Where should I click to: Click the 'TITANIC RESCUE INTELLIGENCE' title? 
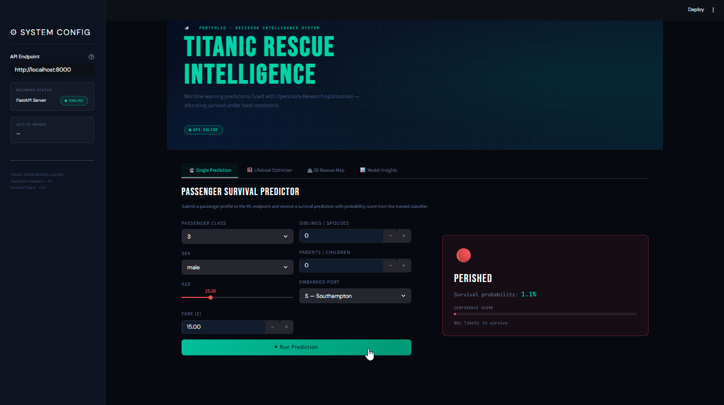259,60
